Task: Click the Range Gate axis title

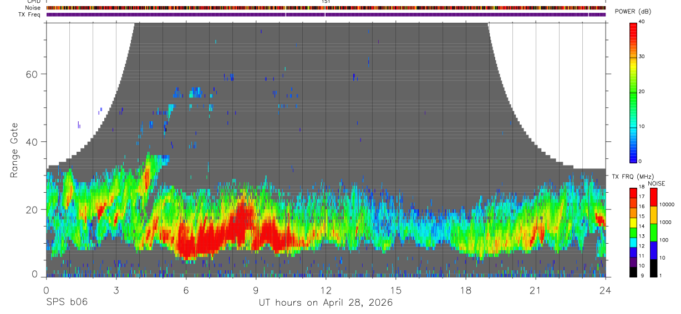Action: 15,150
